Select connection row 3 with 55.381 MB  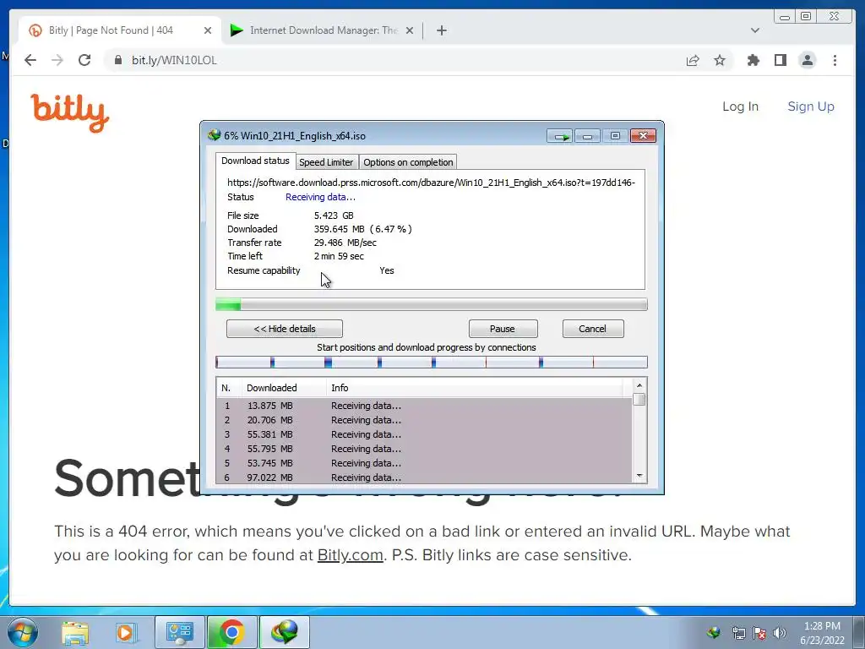click(x=424, y=434)
